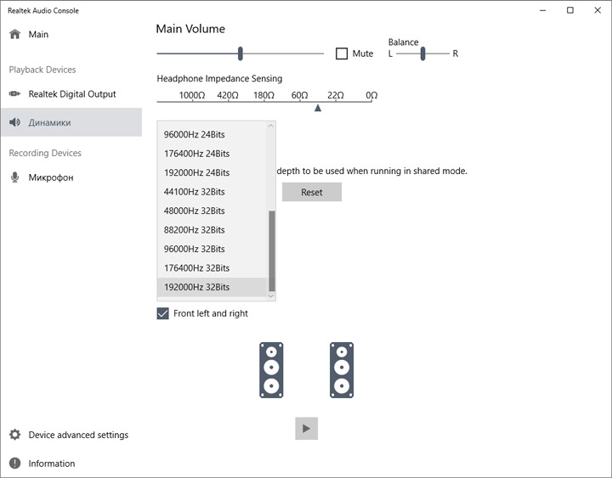This screenshot has height=478, width=612.
Task: Choose 96000Hz 32Bits format
Action: [x=212, y=249]
